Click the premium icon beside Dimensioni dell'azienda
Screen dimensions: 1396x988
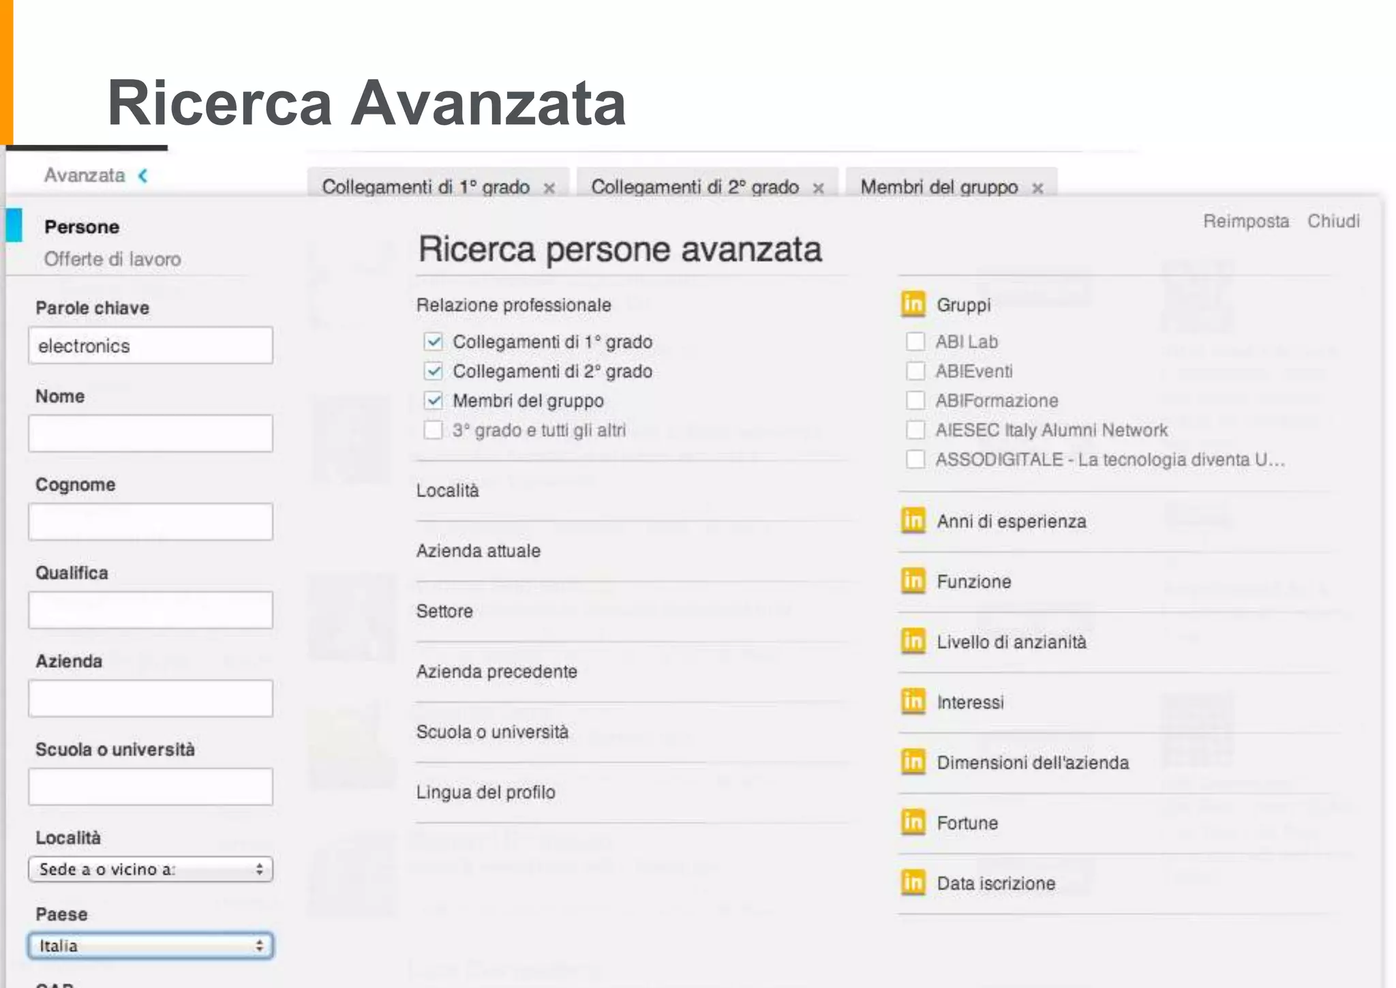(913, 762)
